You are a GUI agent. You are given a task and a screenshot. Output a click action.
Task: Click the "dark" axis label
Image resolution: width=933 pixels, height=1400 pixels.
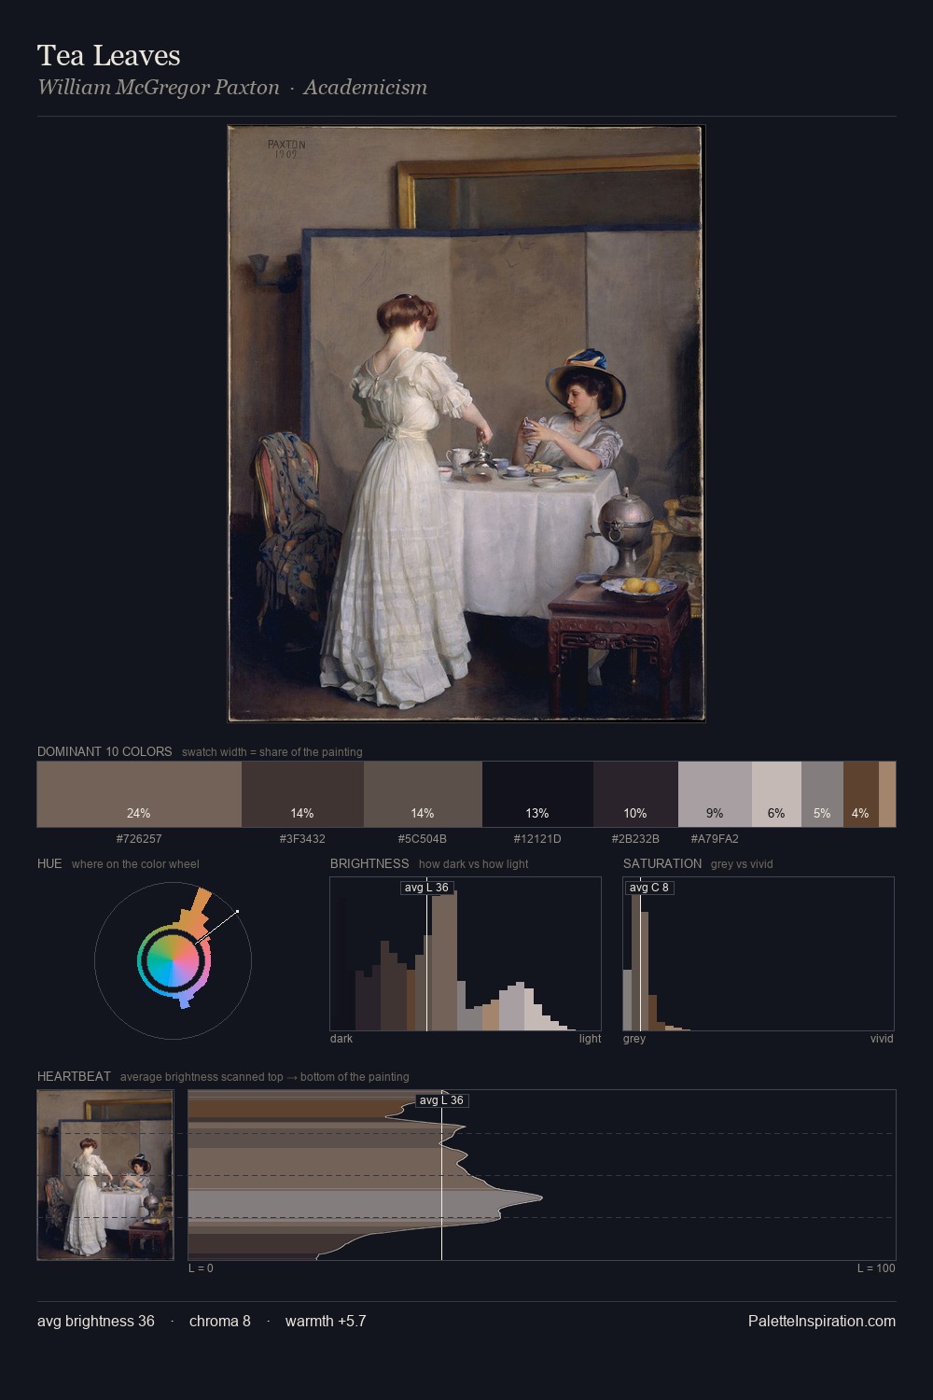point(341,1039)
